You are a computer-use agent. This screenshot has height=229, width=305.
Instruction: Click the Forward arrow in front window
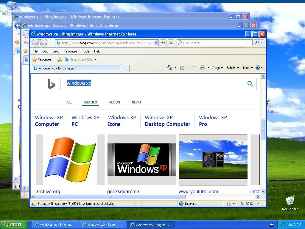click(x=43, y=43)
